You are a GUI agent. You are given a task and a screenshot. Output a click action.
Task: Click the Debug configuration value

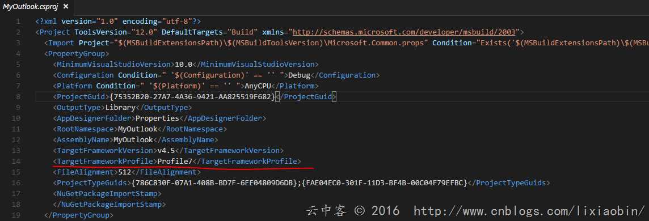299,75
